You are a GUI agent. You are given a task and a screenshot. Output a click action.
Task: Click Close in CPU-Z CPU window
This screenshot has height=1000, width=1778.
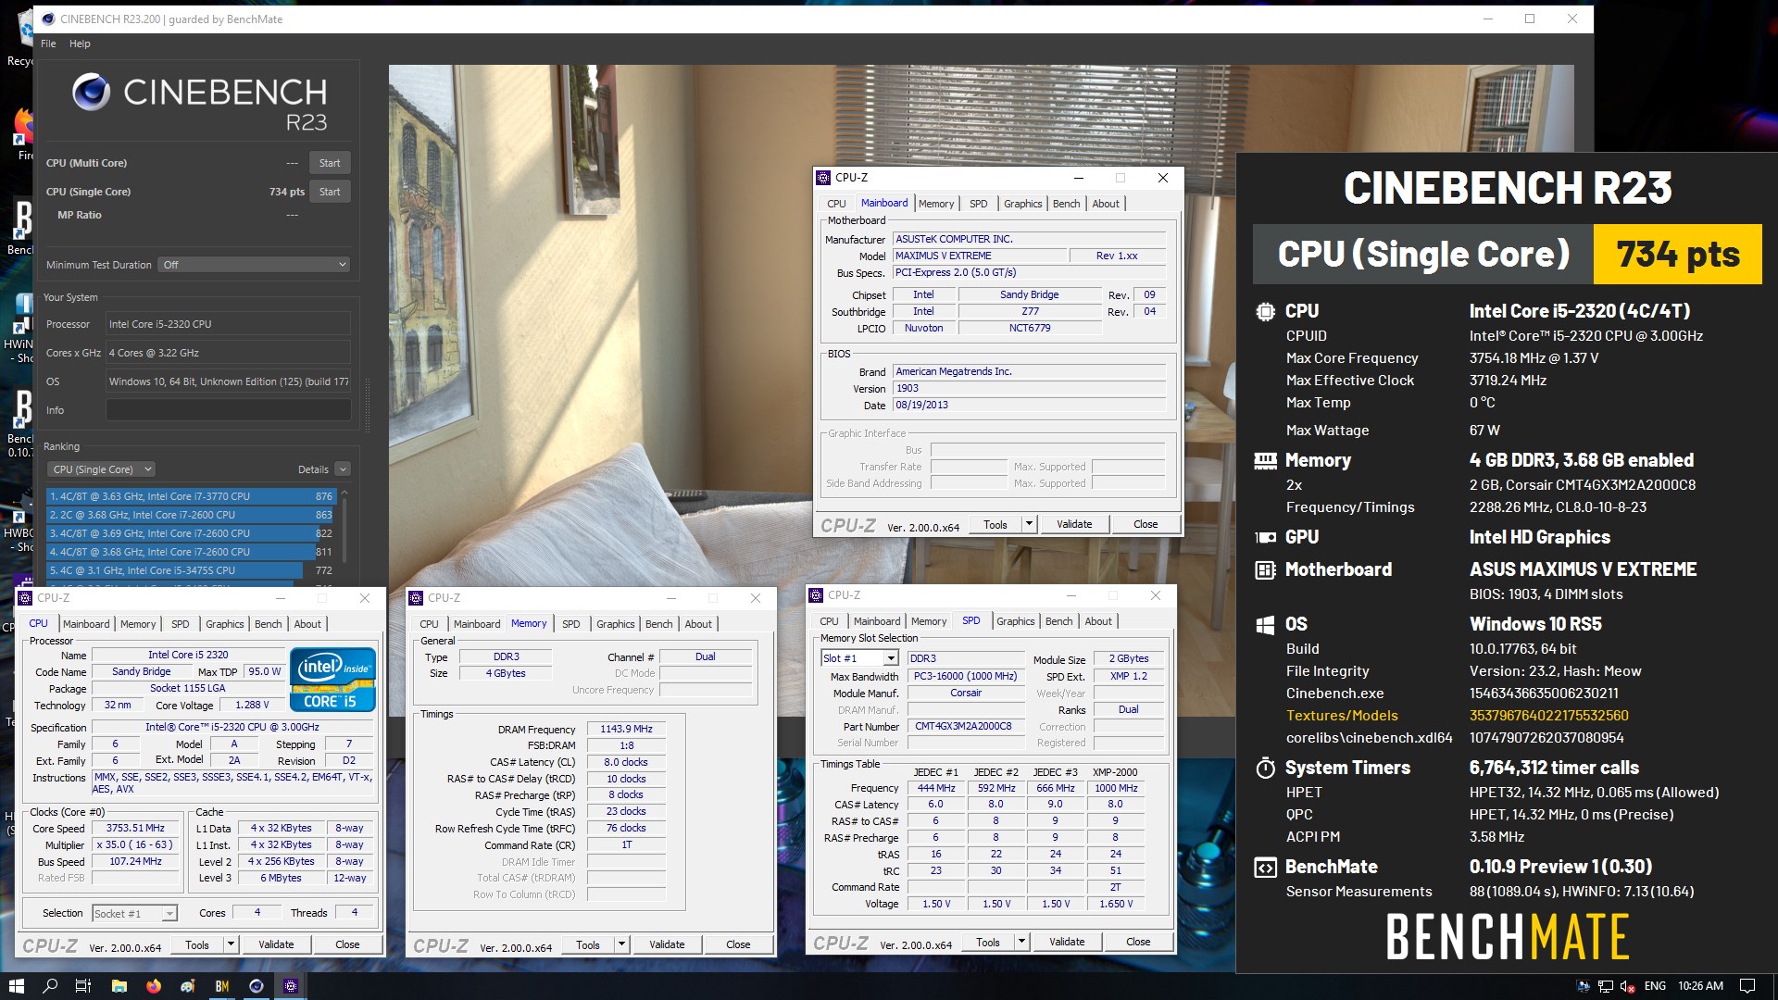tap(347, 944)
